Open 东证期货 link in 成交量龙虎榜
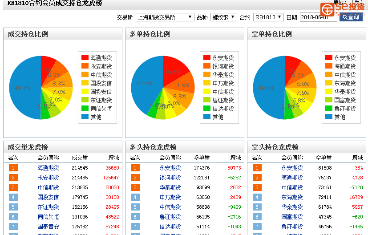 click(48, 207)
